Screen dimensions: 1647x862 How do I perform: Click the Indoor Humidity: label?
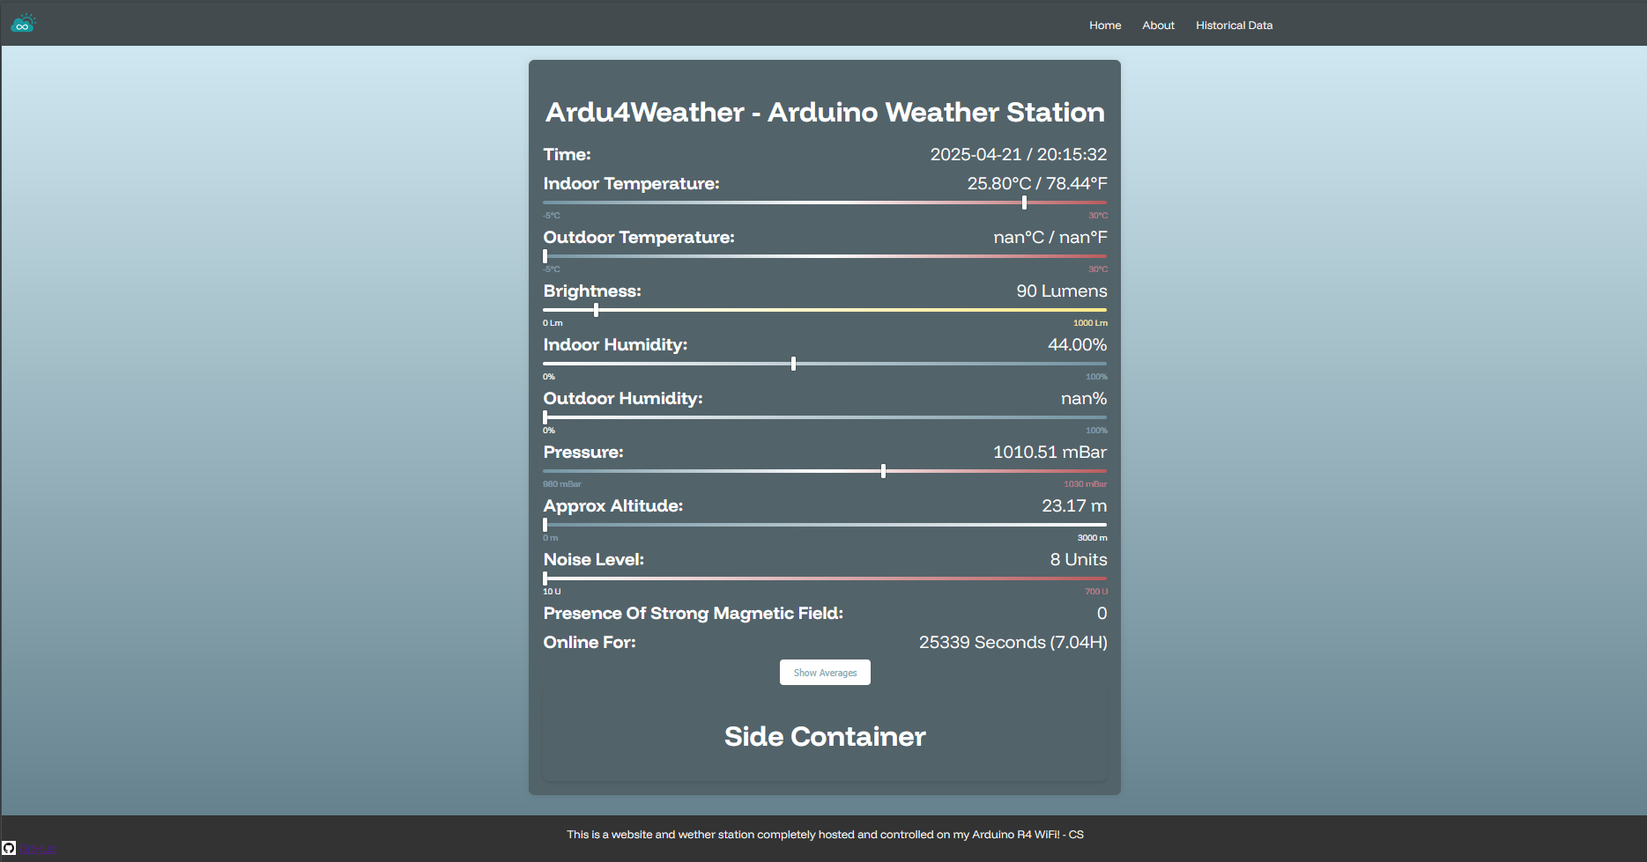[x=615, y=344]
